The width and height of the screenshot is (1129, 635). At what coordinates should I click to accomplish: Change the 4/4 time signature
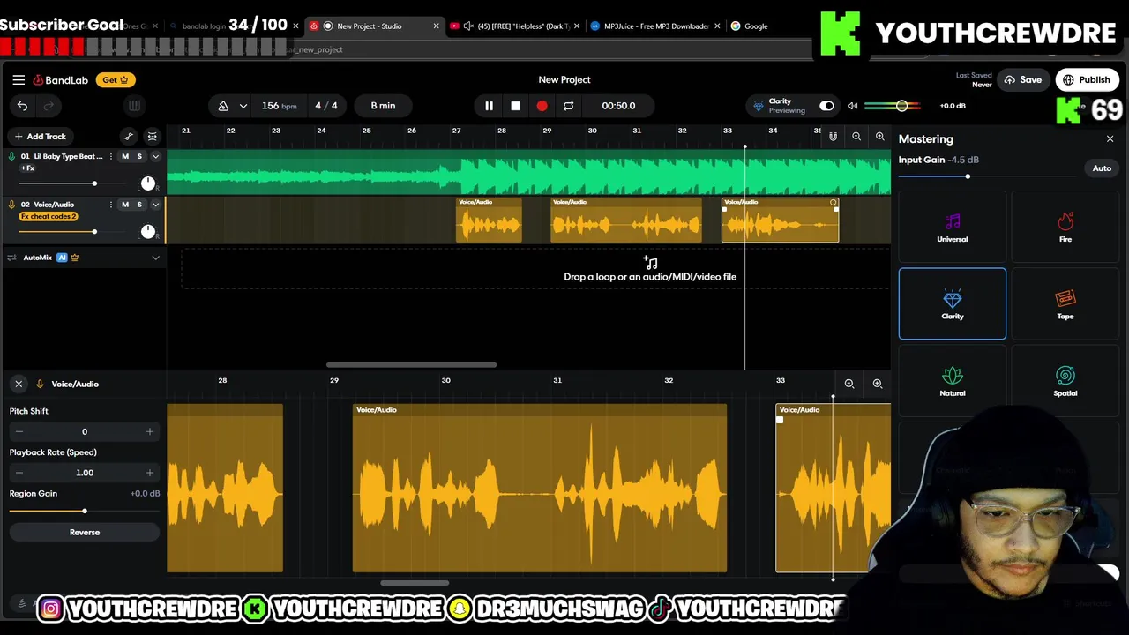[x=326, y=106]
